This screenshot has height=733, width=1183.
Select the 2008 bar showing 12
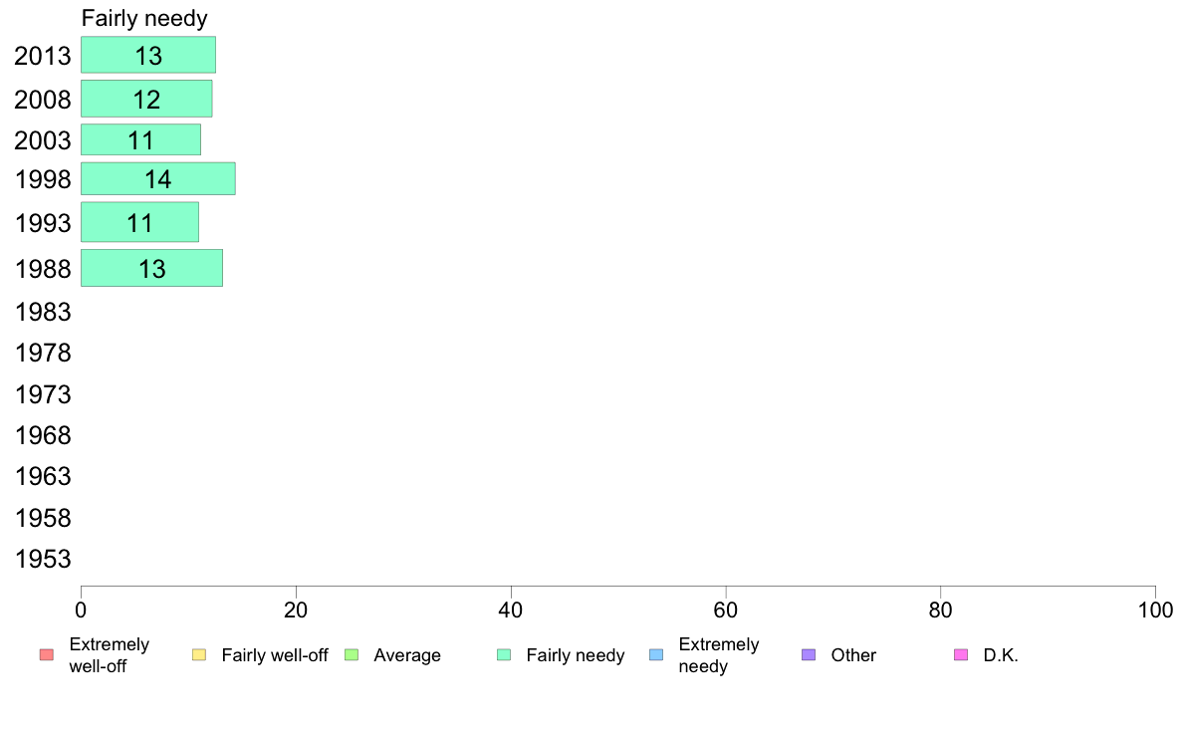click(x=146, y=99)
